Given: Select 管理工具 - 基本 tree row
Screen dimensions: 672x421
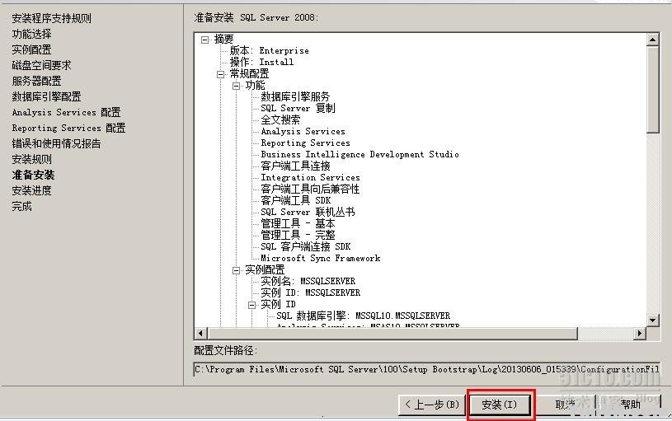Looking at the screenshot, I should click(298, 224).
